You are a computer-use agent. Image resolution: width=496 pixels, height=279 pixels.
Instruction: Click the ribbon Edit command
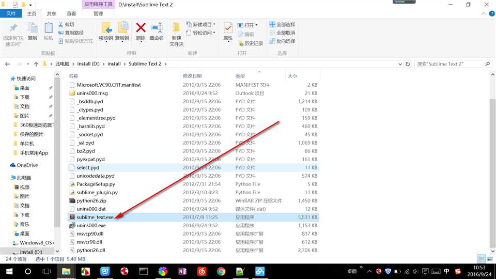(x=246, y=34)
